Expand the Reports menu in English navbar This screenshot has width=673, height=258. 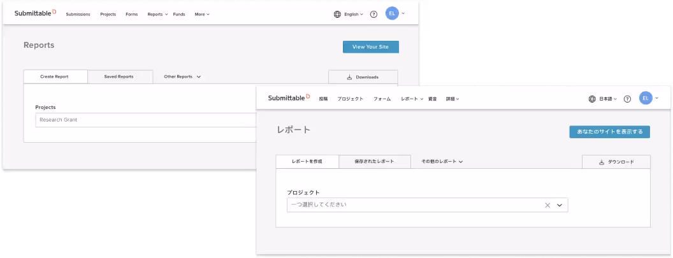tap(157, 14)
